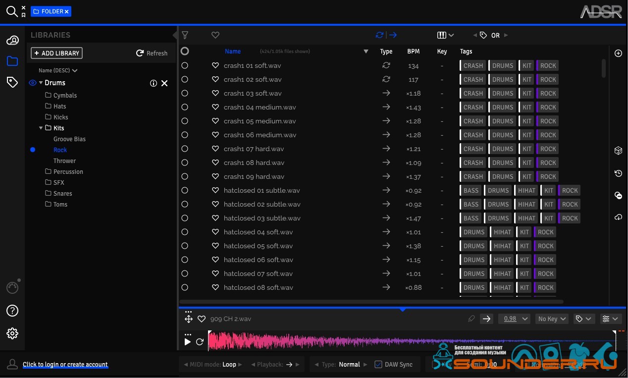Image resolution: width=628 pixels, height=378 pixels.
Task: Toggle loop playback button beside play
Action: (x=200, y=342)
